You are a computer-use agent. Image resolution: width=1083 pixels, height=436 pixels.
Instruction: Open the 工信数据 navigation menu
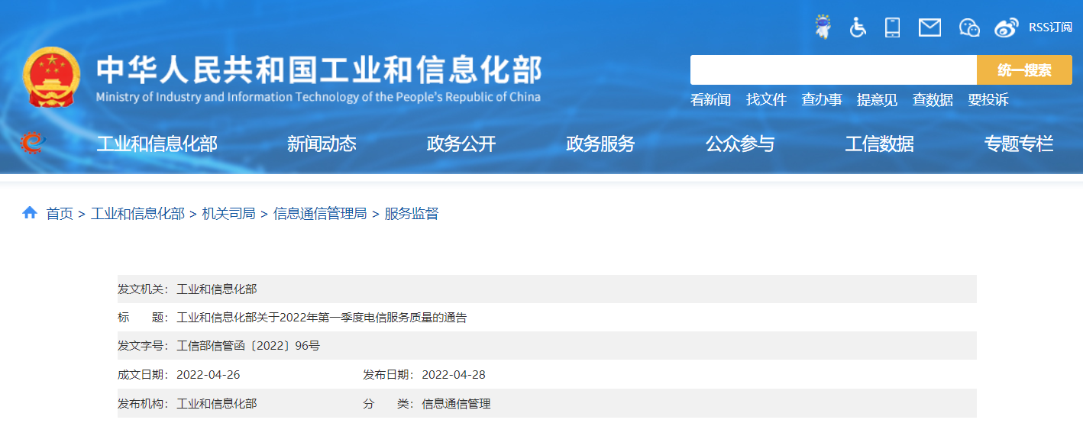click(x=879, y=144)
